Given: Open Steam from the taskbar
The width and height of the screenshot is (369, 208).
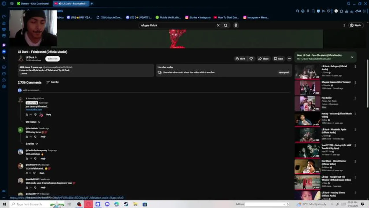Looking at the screenshot, I should point(126,204).
